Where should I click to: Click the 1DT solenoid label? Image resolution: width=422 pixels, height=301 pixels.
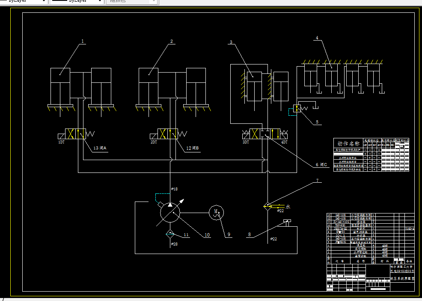point(61,142)
